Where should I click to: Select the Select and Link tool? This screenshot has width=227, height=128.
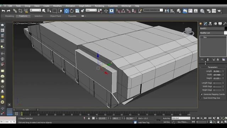pos(15,11)
